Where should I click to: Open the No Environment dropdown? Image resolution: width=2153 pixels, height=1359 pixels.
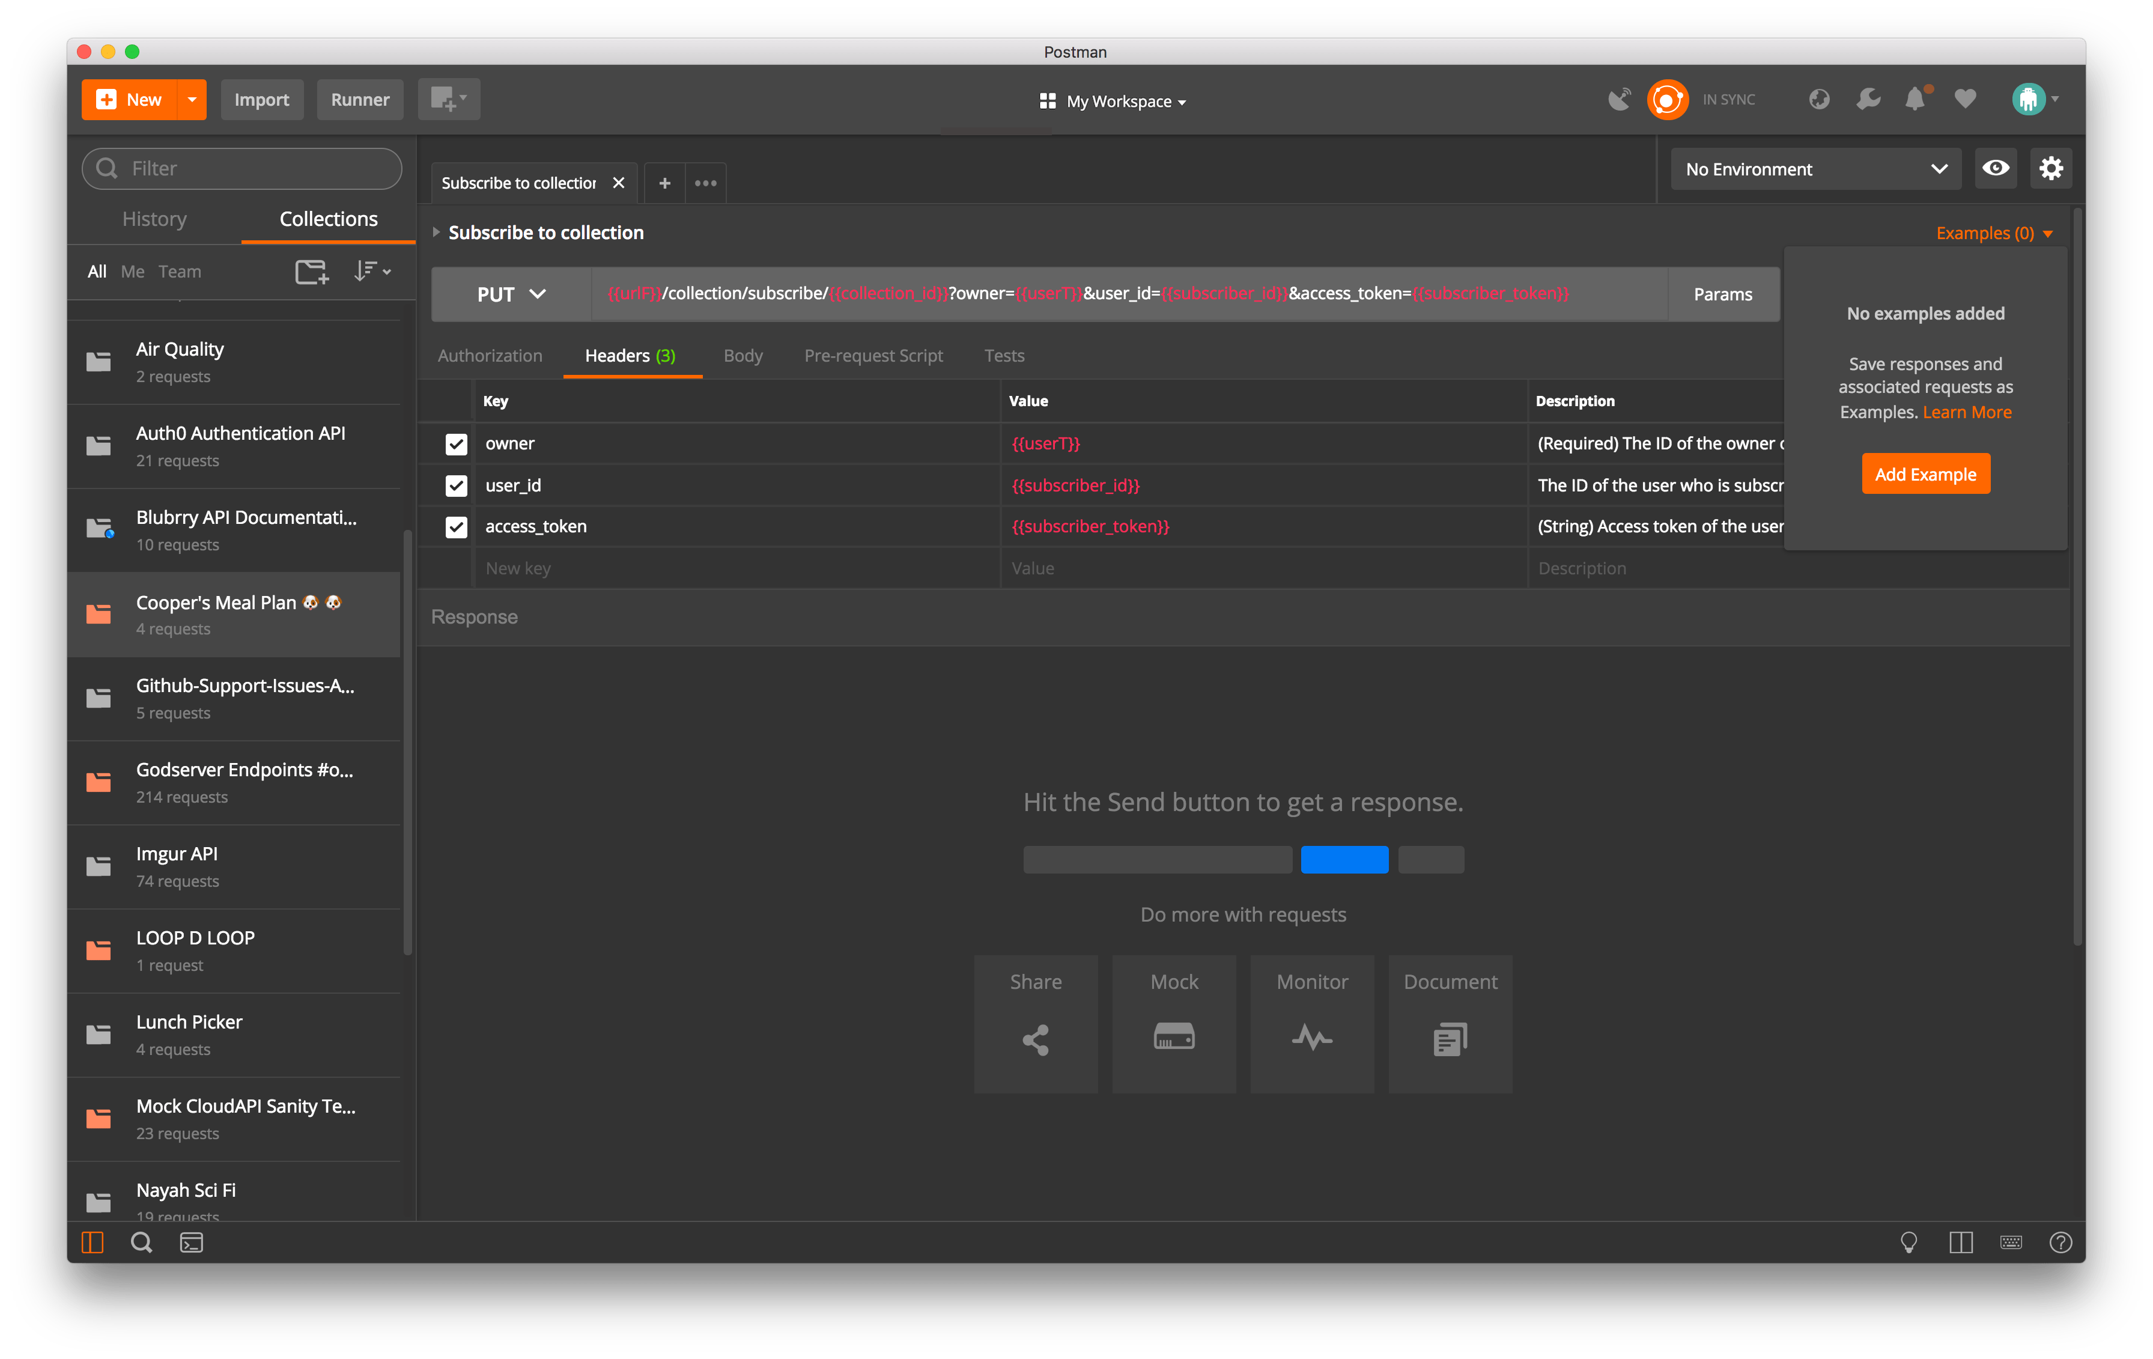point(1815,169)
